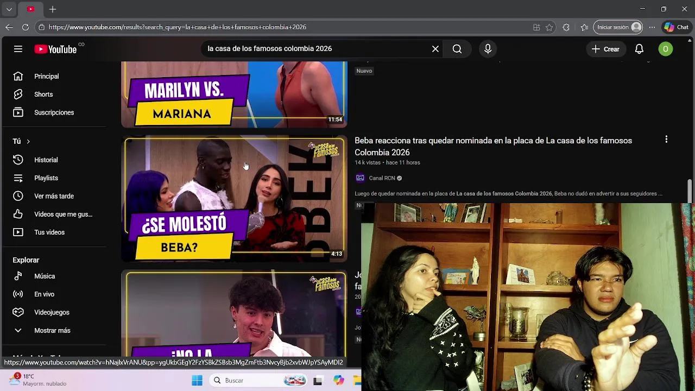Start voice search with the microphone
The height and width of the screenshot is (391, 695).
[x=488, y=49]
